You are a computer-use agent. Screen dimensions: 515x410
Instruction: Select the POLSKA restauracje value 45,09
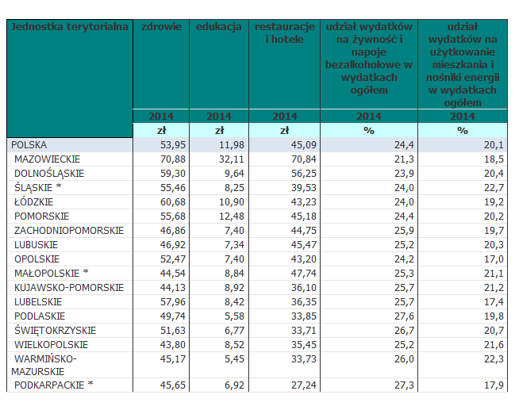[x=303, y=145]
